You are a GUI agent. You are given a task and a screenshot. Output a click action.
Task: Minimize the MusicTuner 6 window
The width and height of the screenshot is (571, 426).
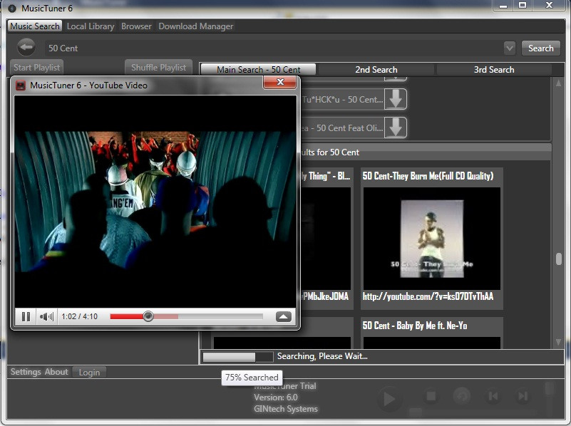point(503,6)
